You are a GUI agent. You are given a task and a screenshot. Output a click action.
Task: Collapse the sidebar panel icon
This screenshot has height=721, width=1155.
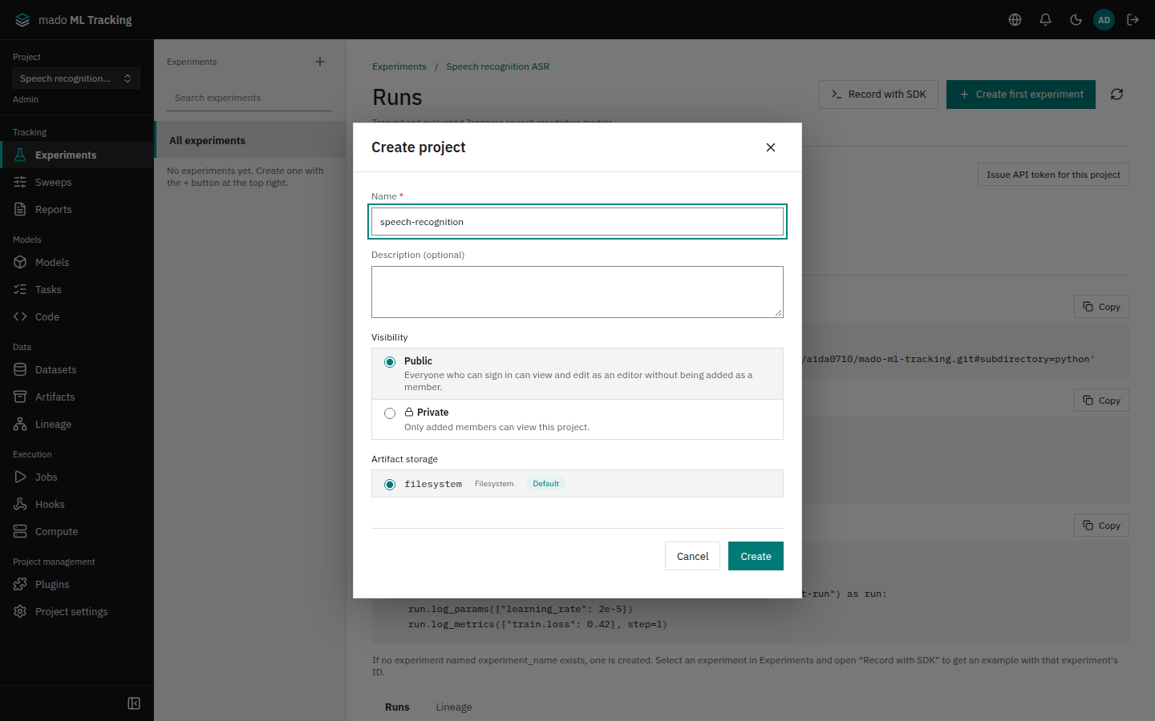pos(134,703)
